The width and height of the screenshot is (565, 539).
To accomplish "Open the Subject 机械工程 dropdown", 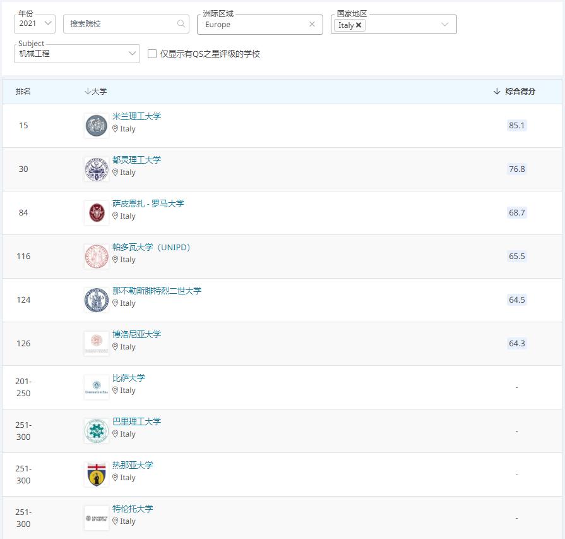I will tap(77, 54).
